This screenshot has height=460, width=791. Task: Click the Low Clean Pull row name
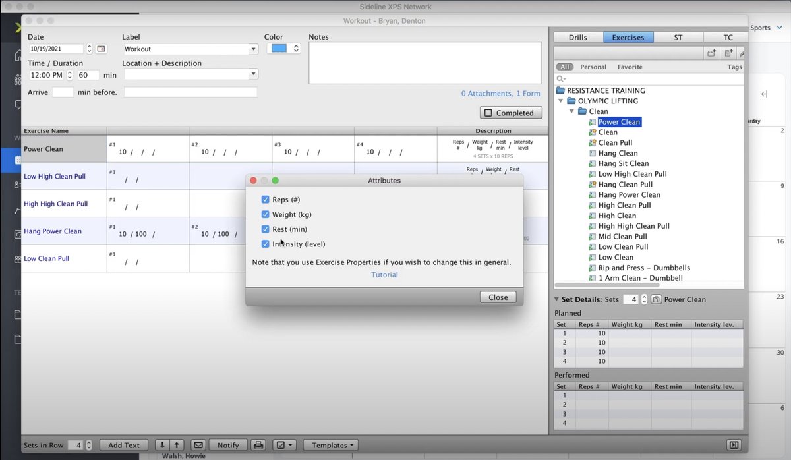[x=47, y=258]
